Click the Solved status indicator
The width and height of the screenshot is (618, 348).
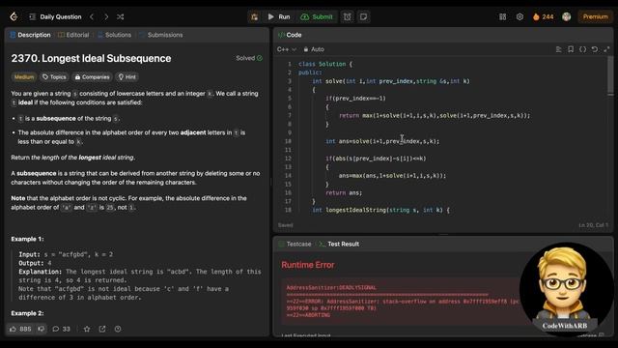click(249, 58)
